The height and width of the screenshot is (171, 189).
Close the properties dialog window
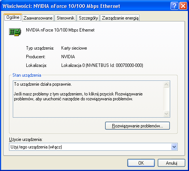(183, 6)
